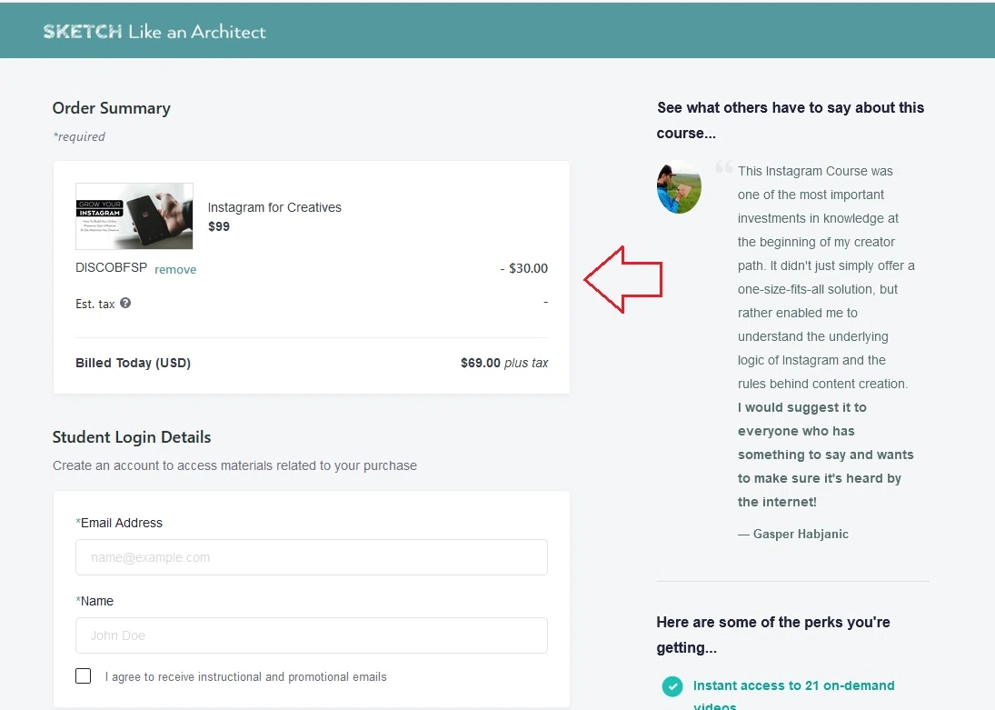Click the - $30.00 discount amount

pos(524,269)
